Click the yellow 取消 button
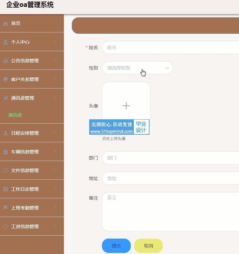239x254 pixels. [x=149, y=246]
